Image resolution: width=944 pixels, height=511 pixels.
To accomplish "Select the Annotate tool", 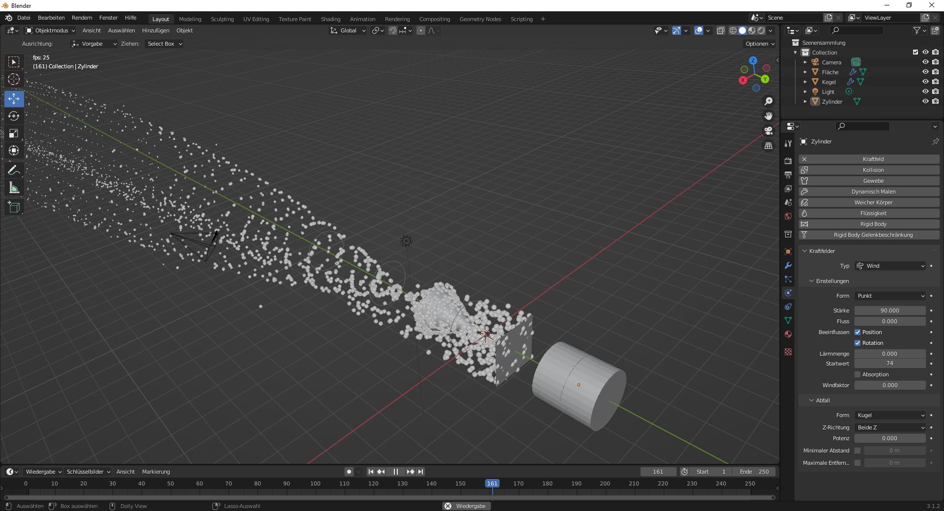I will pos(14,170).
